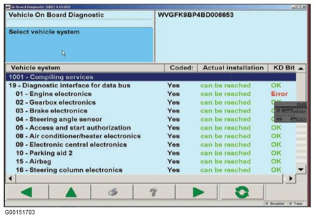Select 19 - Diagnostic interface for data bus
This screenshot has width=315, height=217.
(x=69, y=86)
